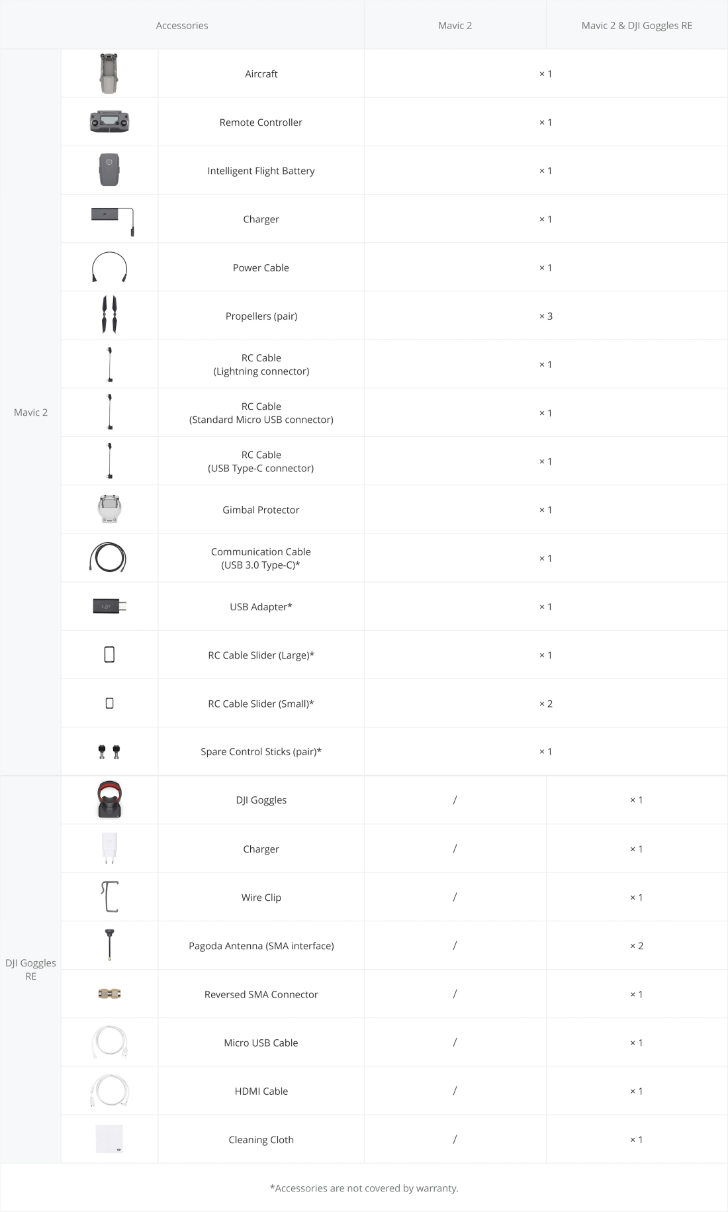Select the USB Adapter icon

pyautogui.click(x=109, y=606)
